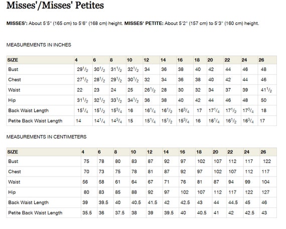
Task: Select Bust value 122 in centimeters table
Action: 267,161
